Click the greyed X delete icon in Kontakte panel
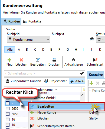The height and width of the screenshot is (129, 105). point(98,83)
